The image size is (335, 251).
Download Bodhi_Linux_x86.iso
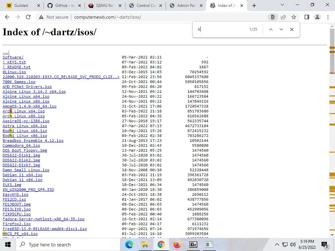click(x=25, y=136)
